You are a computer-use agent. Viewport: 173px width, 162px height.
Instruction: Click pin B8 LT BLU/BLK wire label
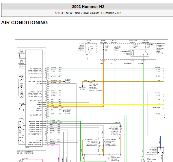(54, 108)
